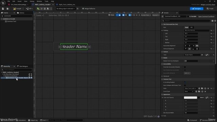The height and width of the screenshot is (122, 217).
Task: Set horizontal alignment to Left
Action: (185, 46)
